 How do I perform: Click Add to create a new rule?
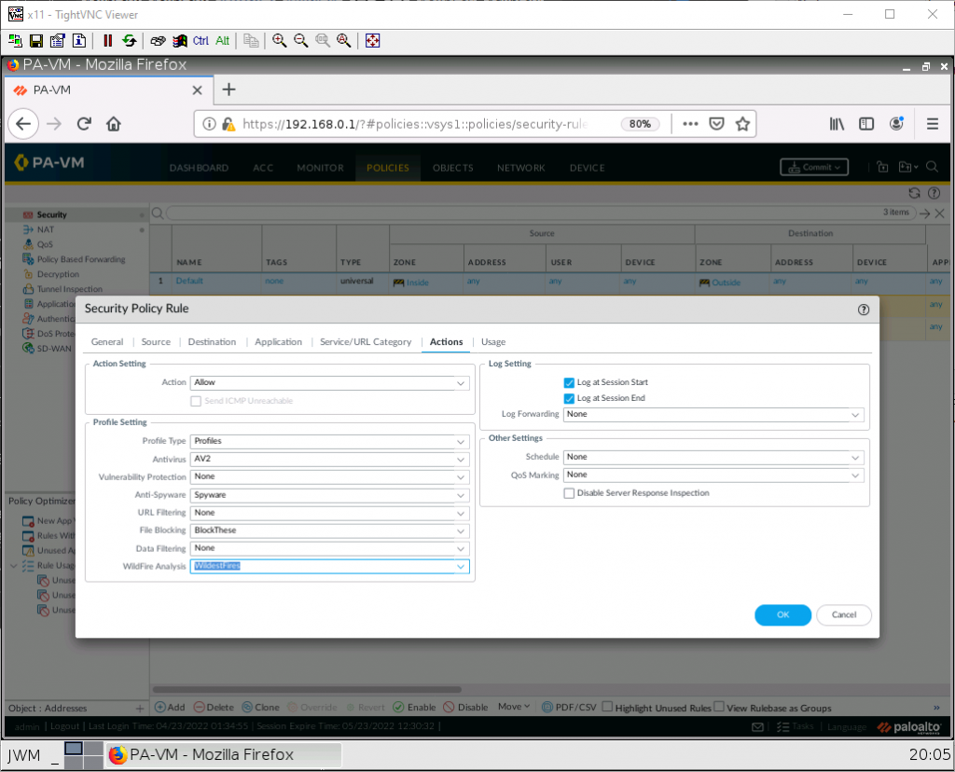click(171, 707)
